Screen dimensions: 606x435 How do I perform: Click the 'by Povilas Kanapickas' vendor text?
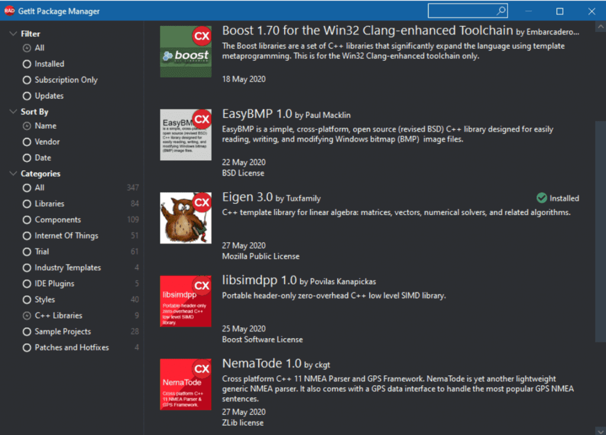click(338, 282)
